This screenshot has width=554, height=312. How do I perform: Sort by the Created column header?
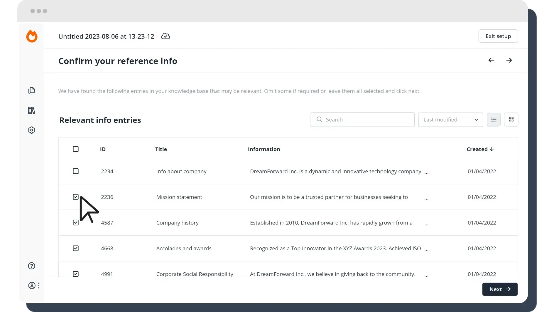coord(480,149)
